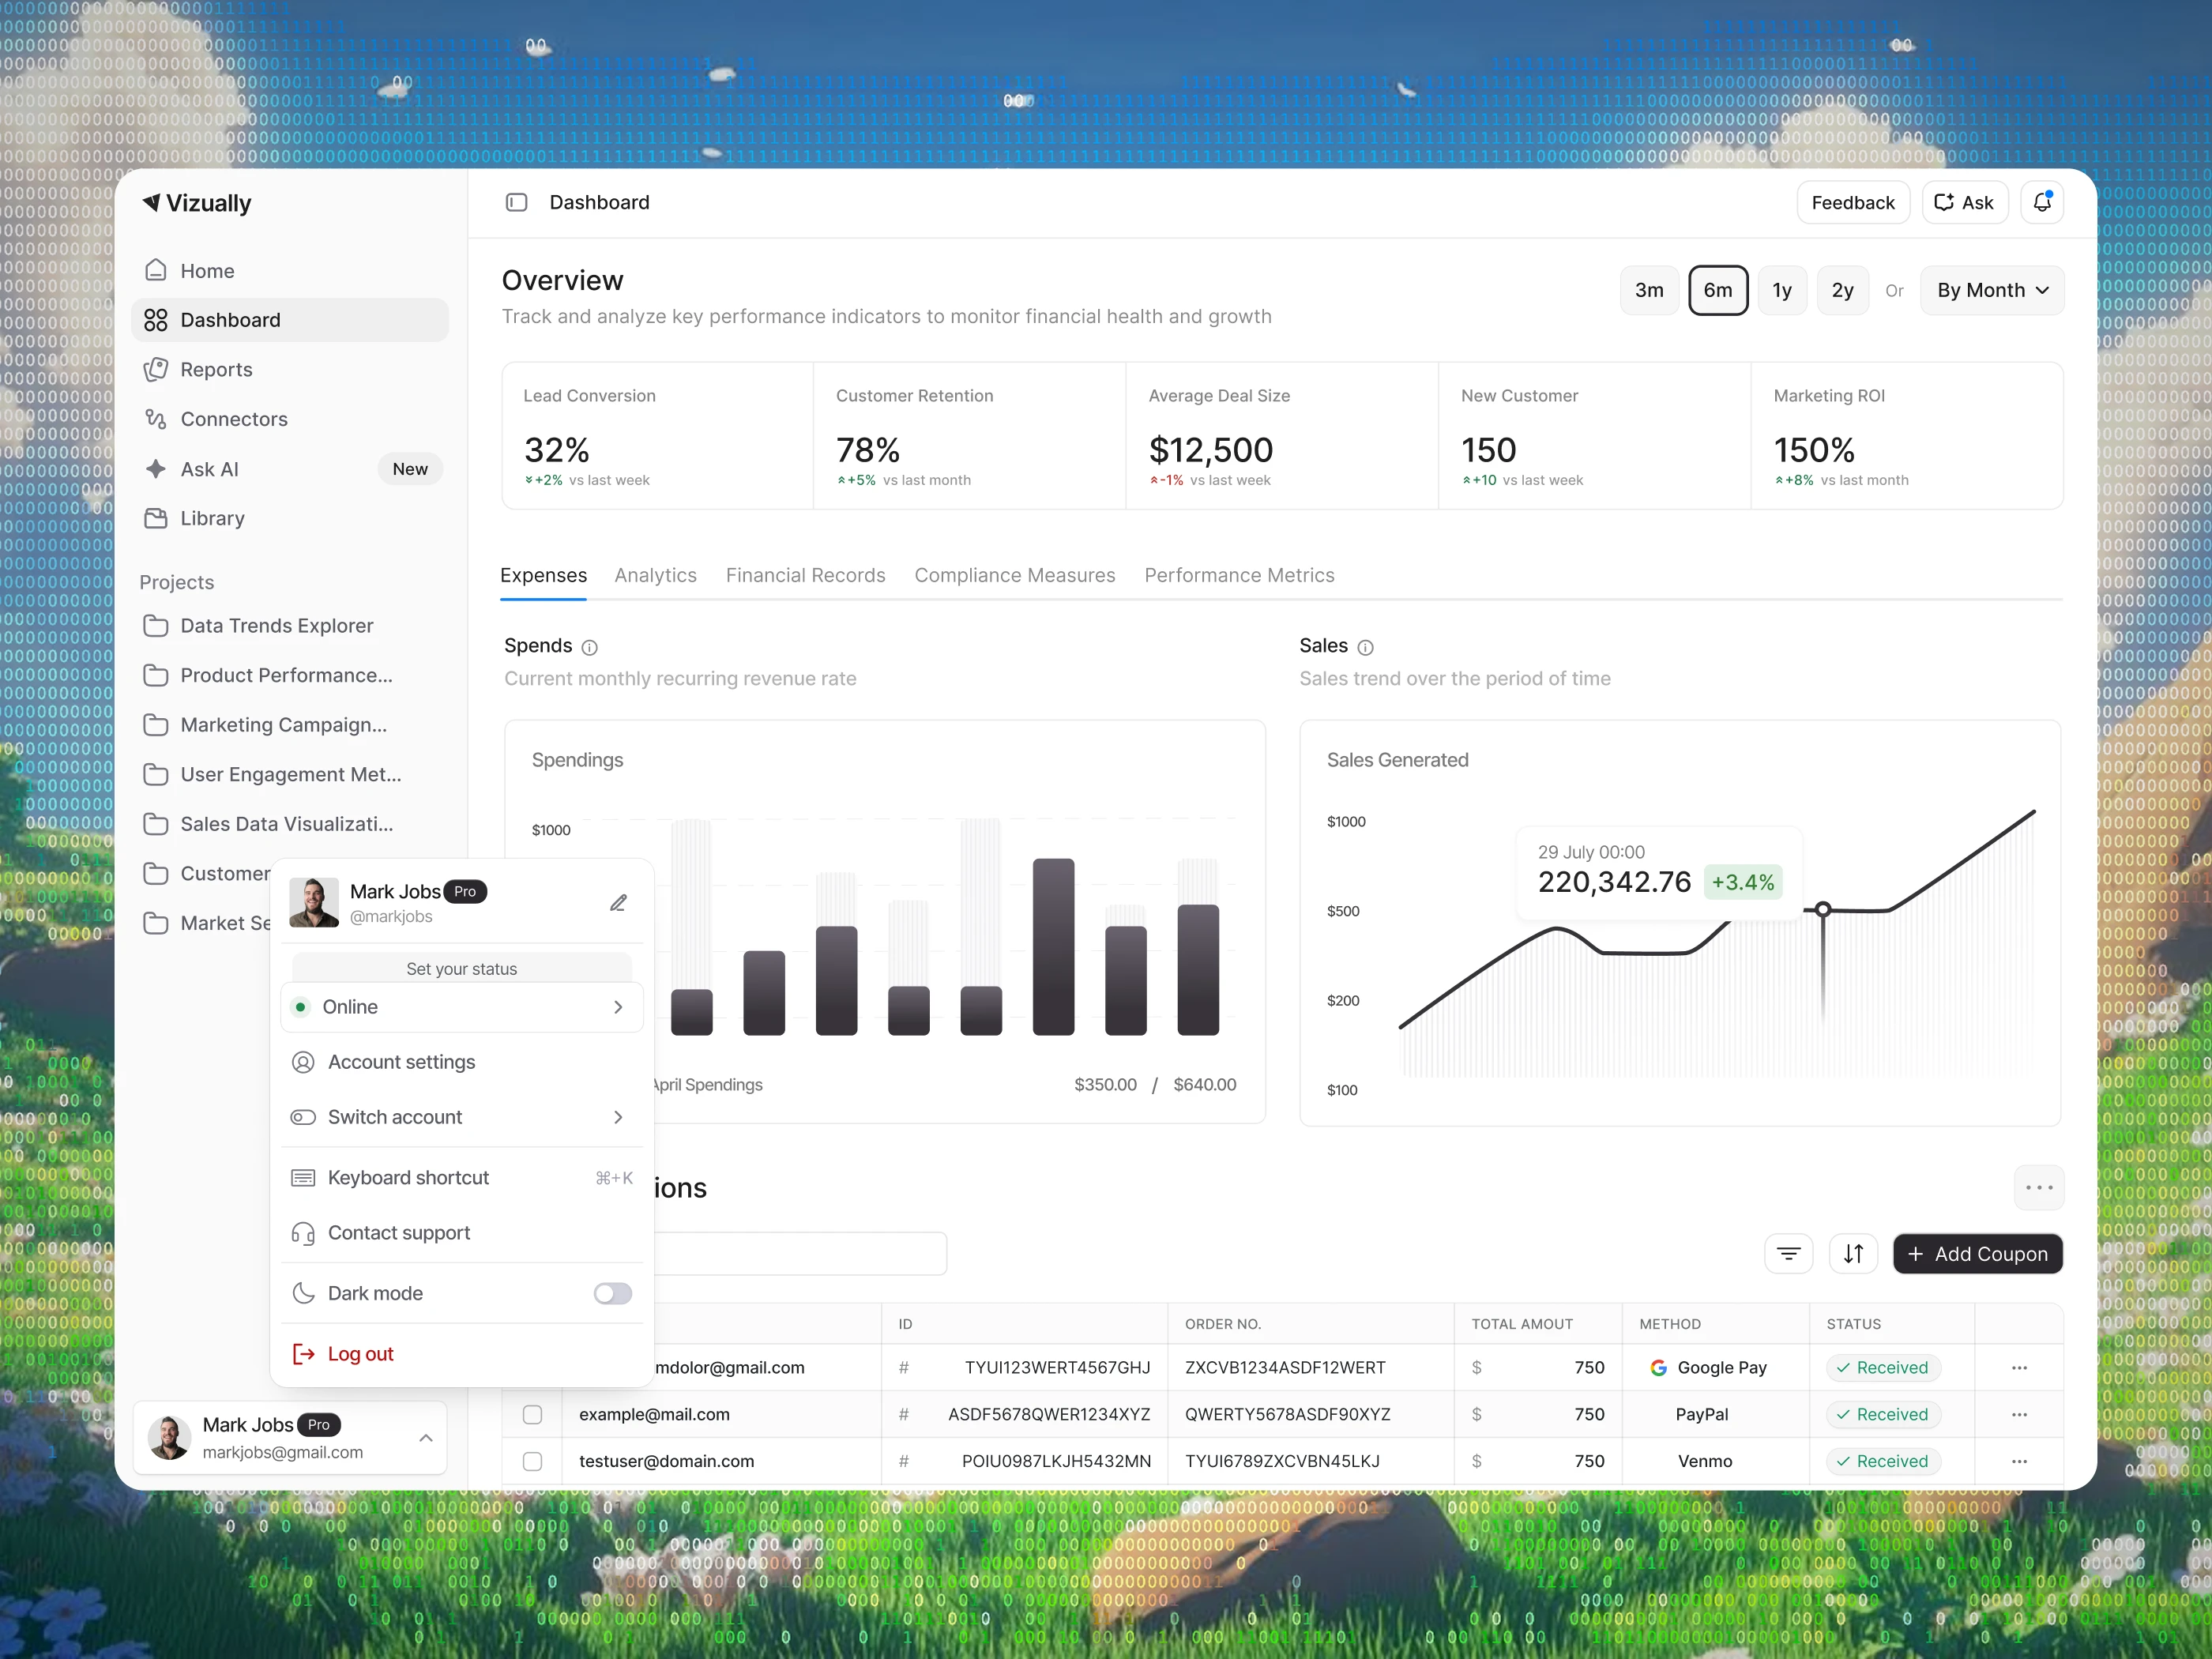Viewport: 2212px width, 1659px height.
Task: Open Keyboard shortcut menu entry
Action: click(x=461, y=1178)
